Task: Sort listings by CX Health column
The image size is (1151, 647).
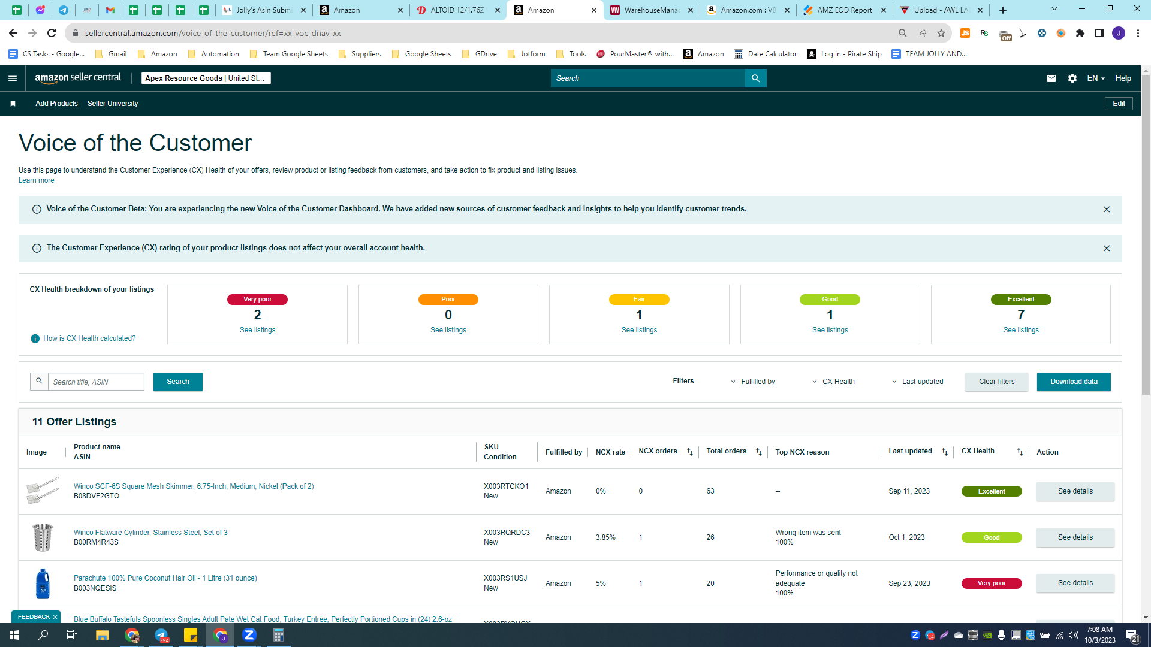Action: (x=1020, y=452)
